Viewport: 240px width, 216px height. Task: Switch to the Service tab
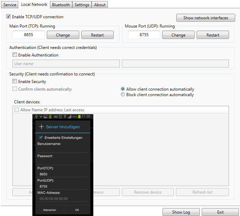(10, 5)
